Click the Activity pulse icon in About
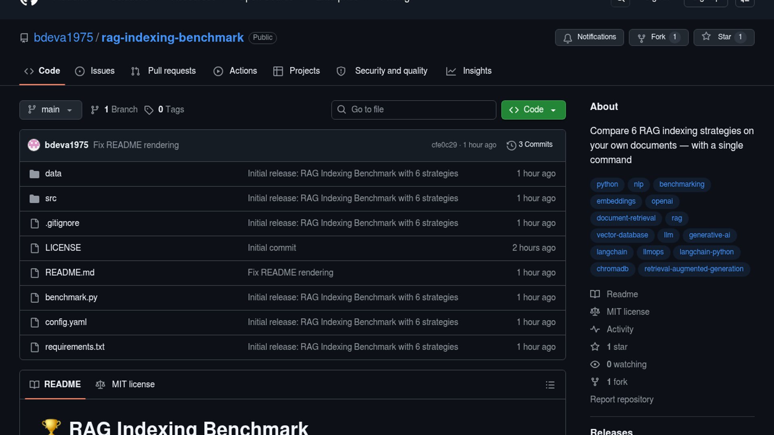The width and height of the screenshot is (774, 435). click(x=595, y=329)
